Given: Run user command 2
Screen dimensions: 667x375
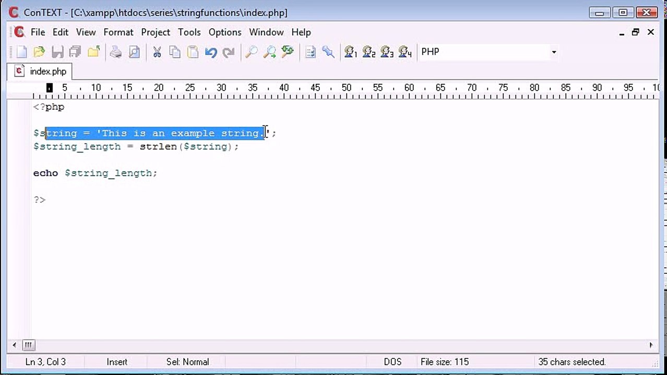Looking at the screenshot, I should pyautogui.click(x=369, y=52).
